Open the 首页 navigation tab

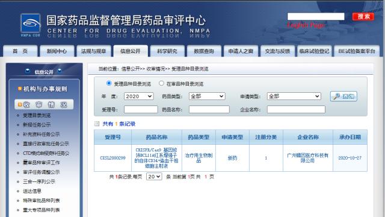click(x=20, y=51)
